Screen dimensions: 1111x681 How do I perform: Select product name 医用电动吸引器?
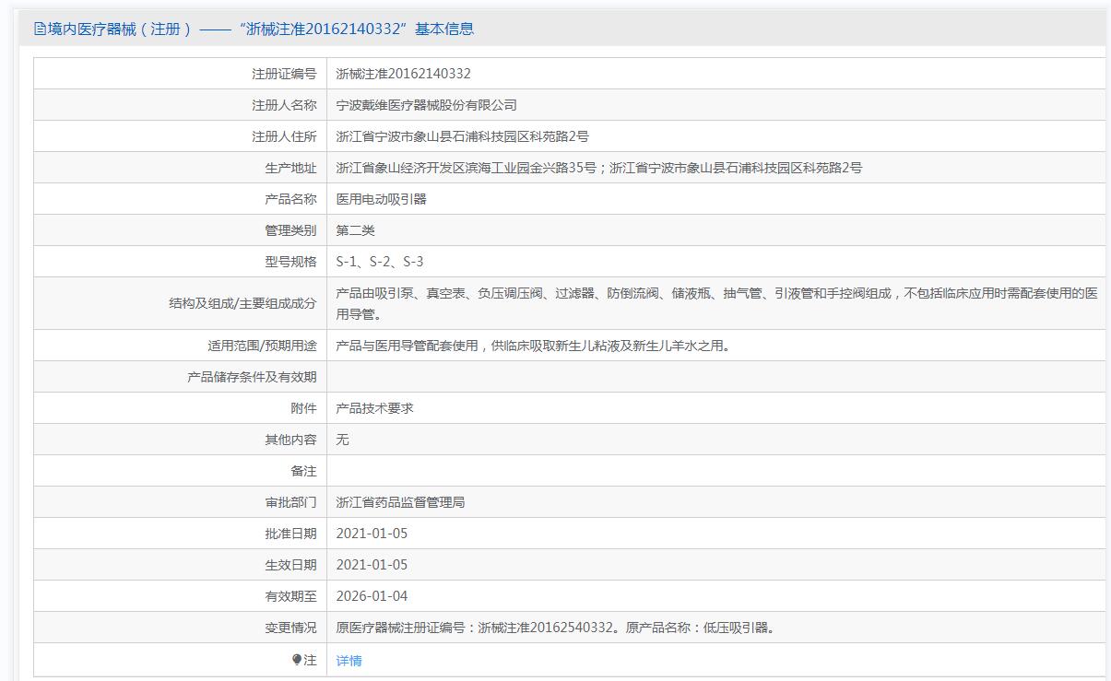[x=381, y=199]
